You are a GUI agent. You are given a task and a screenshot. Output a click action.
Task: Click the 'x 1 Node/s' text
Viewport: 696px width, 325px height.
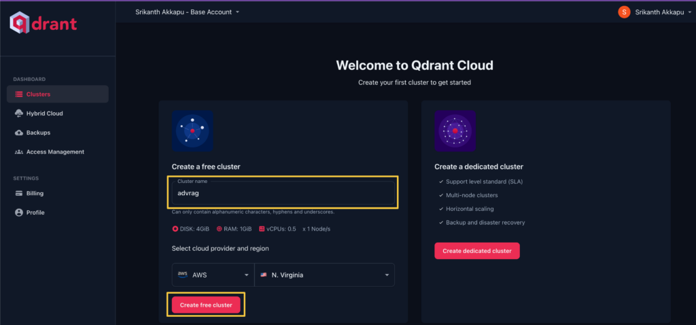(317, 229)
